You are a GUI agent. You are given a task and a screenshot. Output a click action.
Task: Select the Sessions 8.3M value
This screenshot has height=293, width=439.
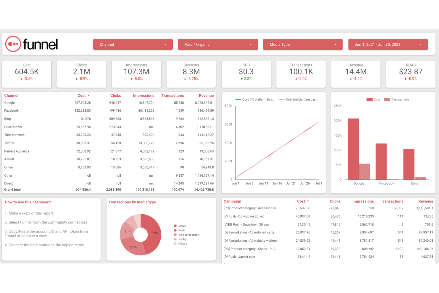click(x=191, y=72)
